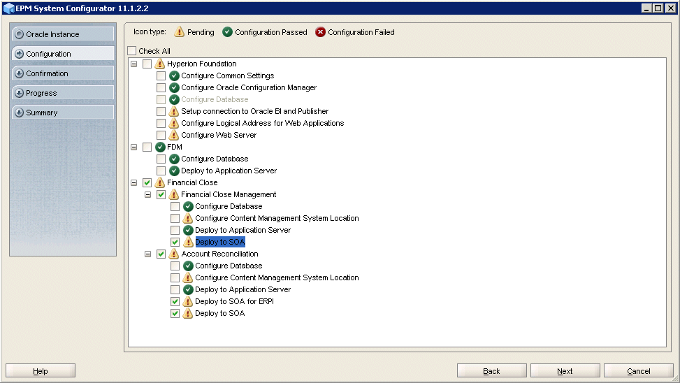Uncheck the Financial Close Management checkbox
The height and width of the screenshot is (383, 680).
(161, 194)
